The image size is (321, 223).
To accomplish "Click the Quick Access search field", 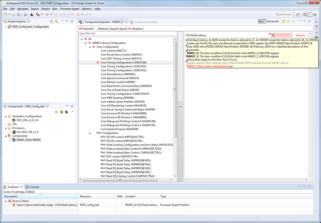I will pos(283,14).
